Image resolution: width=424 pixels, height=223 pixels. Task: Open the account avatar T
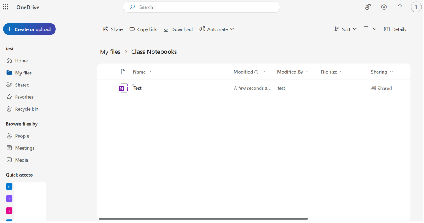[416, 7]
